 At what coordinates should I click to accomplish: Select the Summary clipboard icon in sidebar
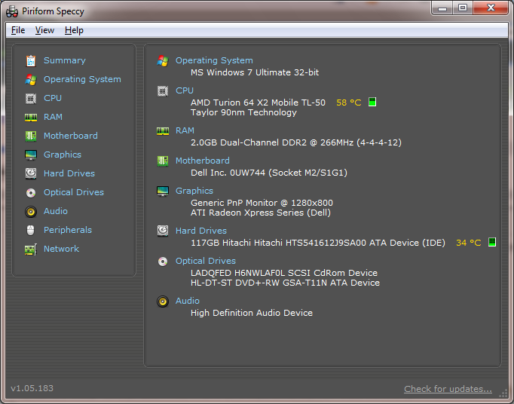[31, 60]
